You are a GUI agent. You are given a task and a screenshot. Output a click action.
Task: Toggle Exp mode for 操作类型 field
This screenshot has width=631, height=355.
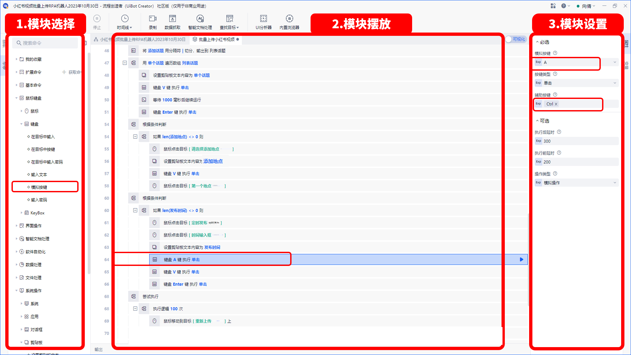tap(538, 182)
